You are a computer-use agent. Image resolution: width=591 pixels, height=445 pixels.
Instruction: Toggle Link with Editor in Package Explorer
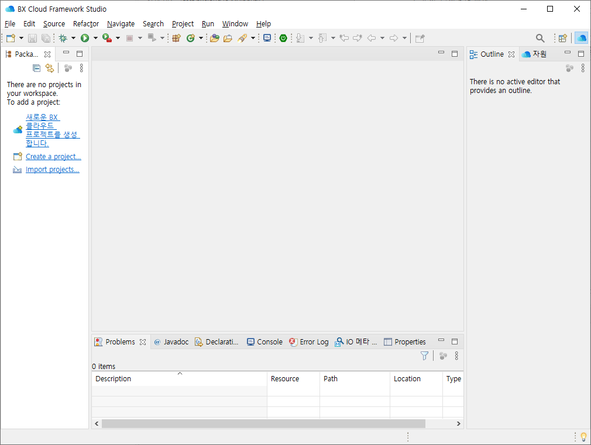[x=50, y=68]
